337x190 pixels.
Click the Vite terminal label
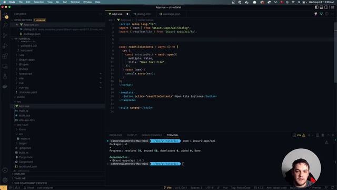pos(299,135)
